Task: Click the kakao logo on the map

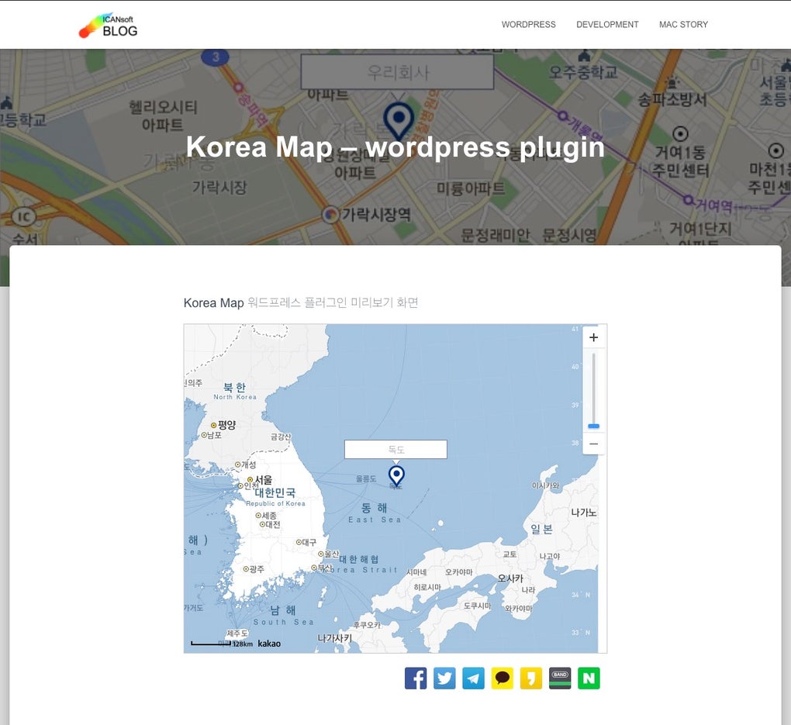Action: (268, 644)
